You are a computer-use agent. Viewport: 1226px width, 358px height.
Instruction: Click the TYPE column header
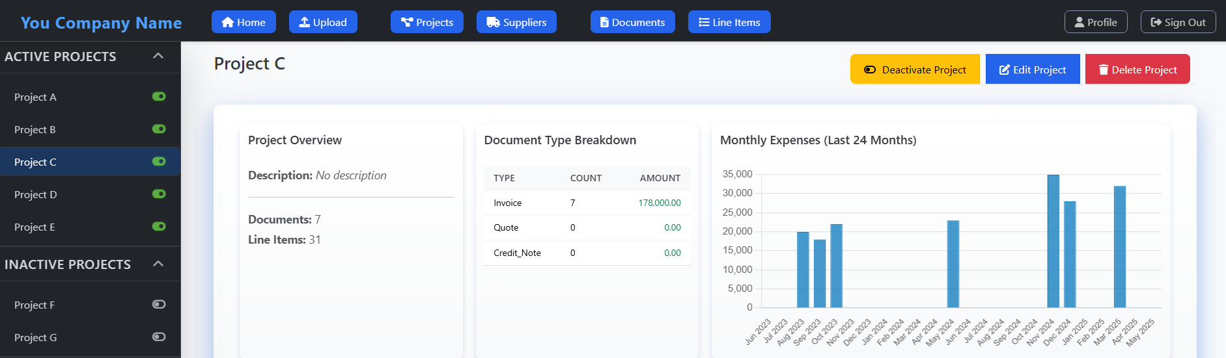click(504, 178)
